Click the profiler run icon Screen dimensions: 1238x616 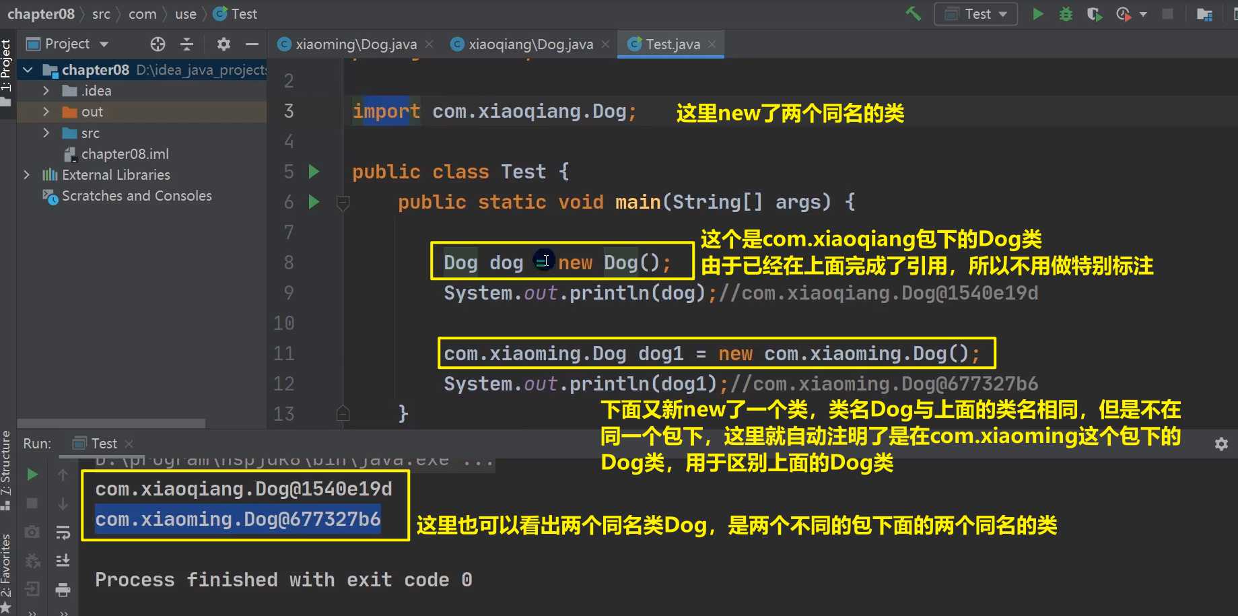[x=1123, y=13]
